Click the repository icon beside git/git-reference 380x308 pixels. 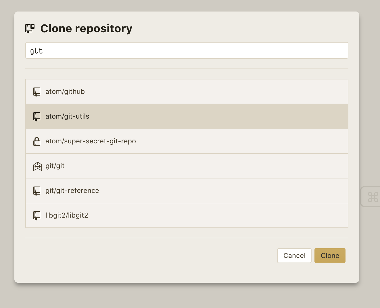37,191
